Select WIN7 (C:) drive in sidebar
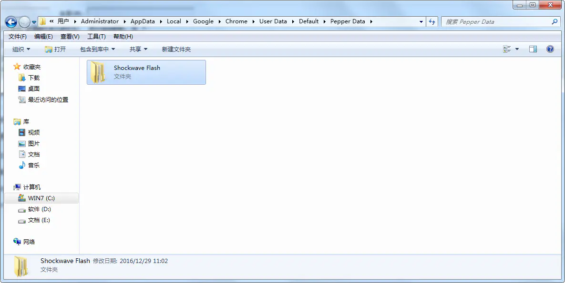 click(x=41, y=198)
